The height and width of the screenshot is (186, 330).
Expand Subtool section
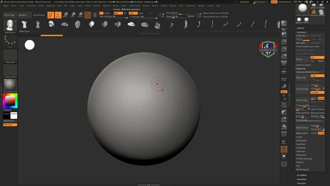300,28
